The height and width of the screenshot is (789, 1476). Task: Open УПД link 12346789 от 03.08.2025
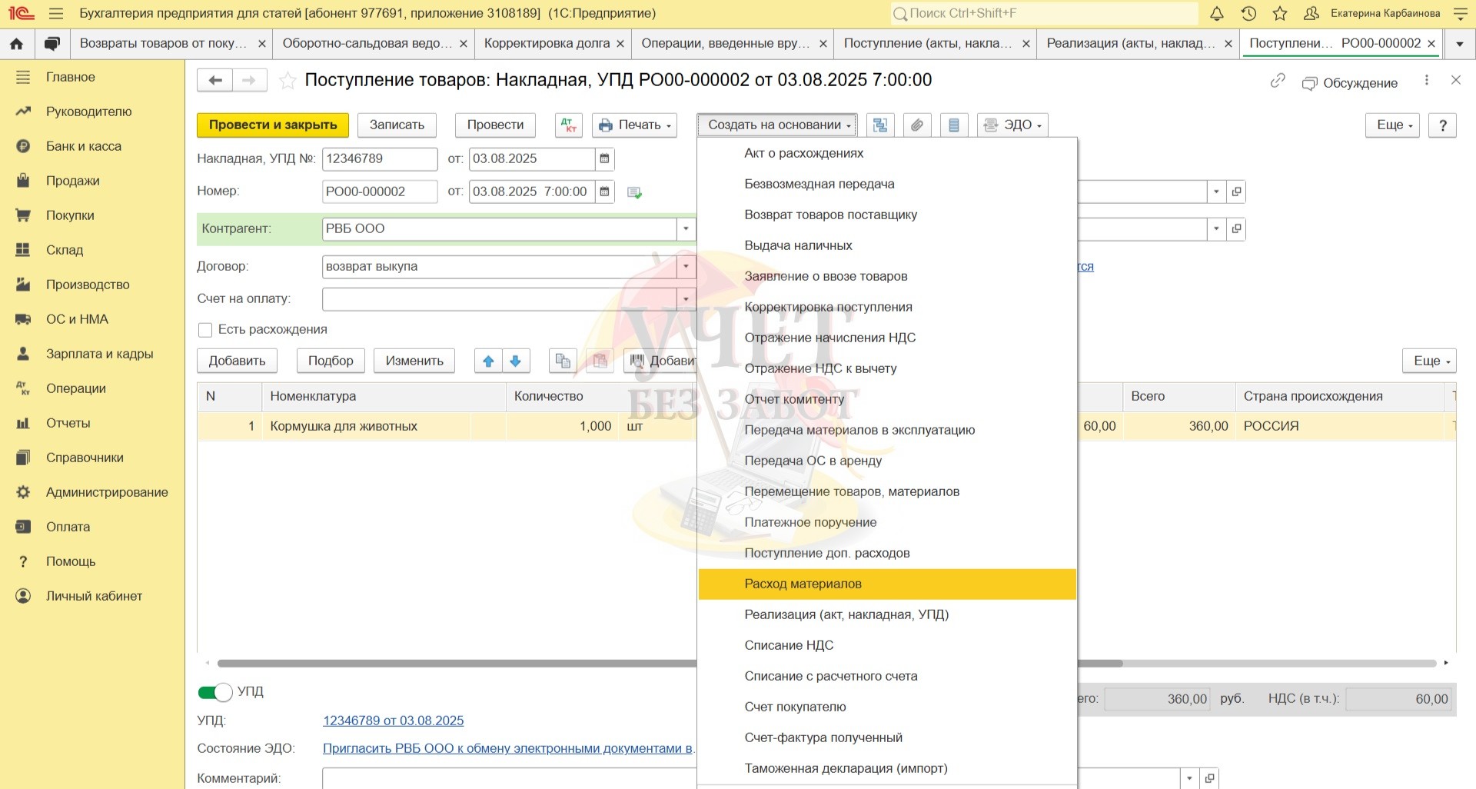pos(393,721)
